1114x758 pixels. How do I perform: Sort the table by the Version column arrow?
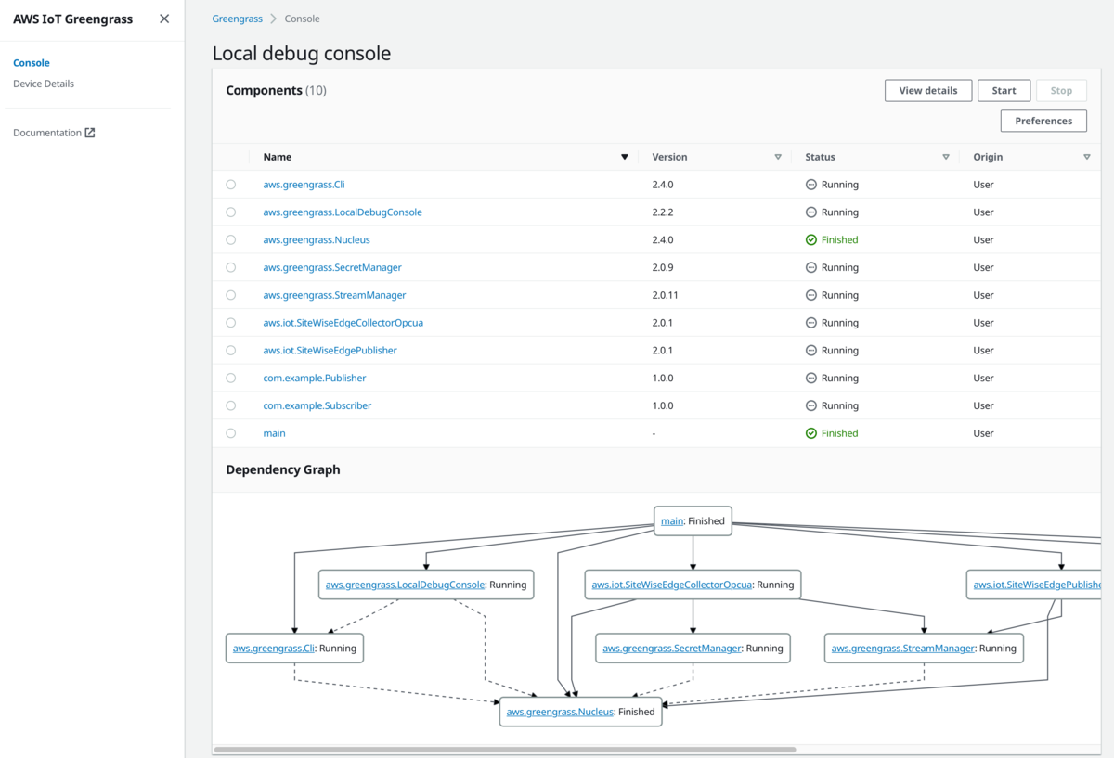pyautogui.click(x=778, y=157)
